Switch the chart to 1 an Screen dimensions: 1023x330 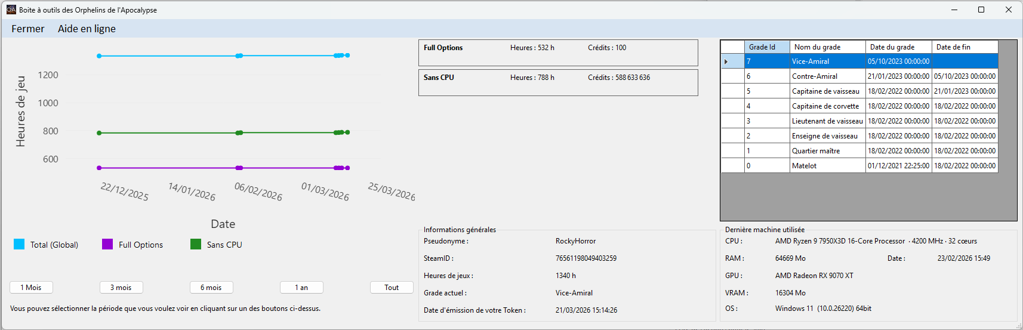[x=301, y=288]
